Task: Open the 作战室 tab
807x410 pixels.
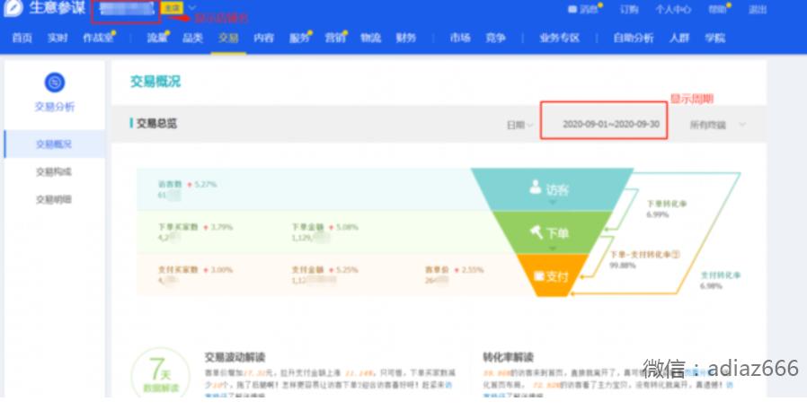Action: (98, 38)
